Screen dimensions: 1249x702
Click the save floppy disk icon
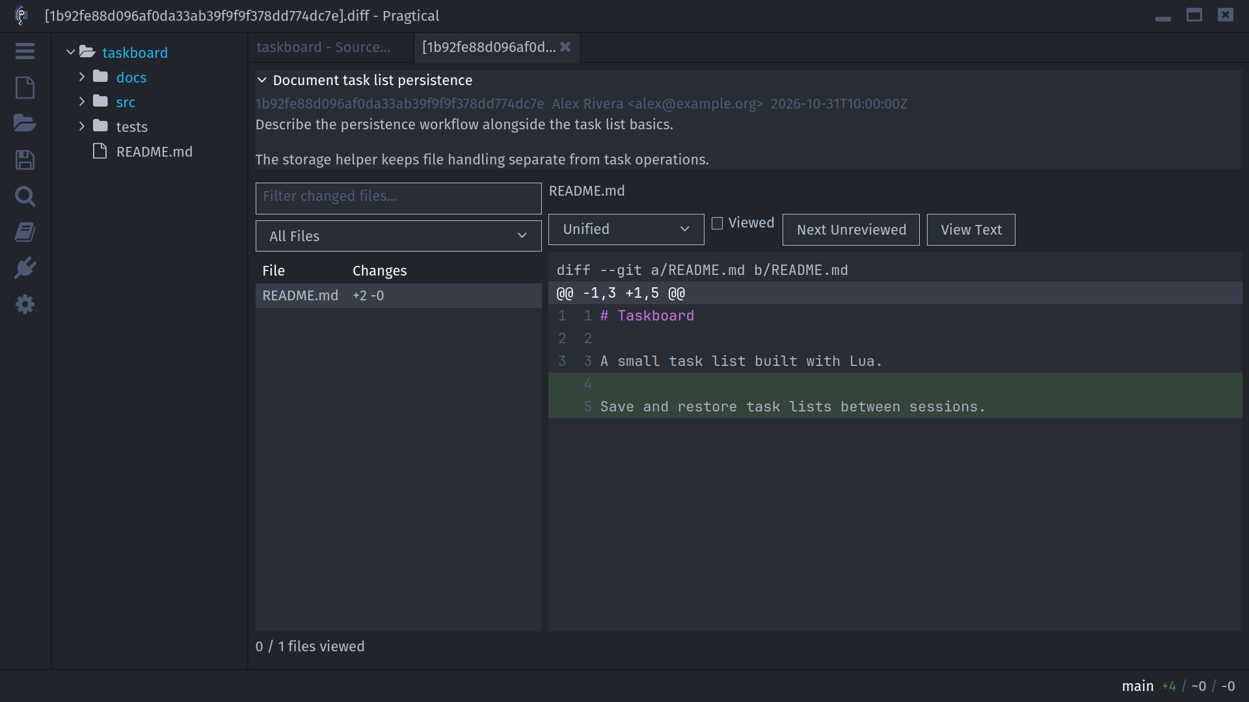tap(25, 160)
